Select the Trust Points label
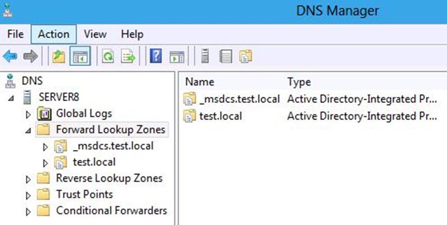447x225 pixels. [x=84, y=195]
